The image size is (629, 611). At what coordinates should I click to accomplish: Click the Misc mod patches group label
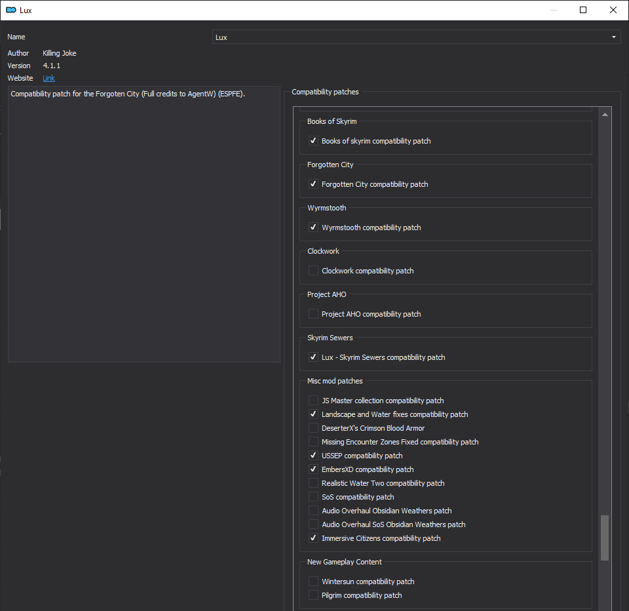coord(335,381)
